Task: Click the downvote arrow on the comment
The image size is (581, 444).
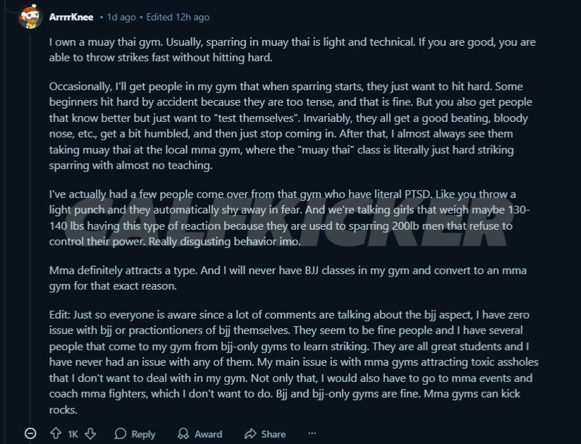Action: (x=90, y=434)
